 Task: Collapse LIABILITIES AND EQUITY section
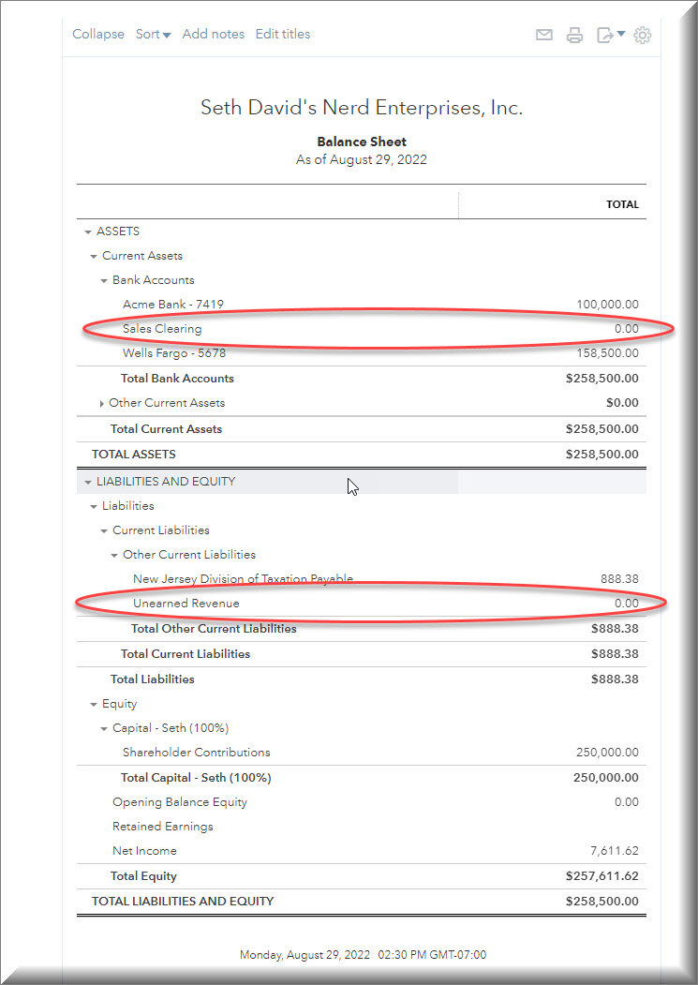(x=88, y=483)
